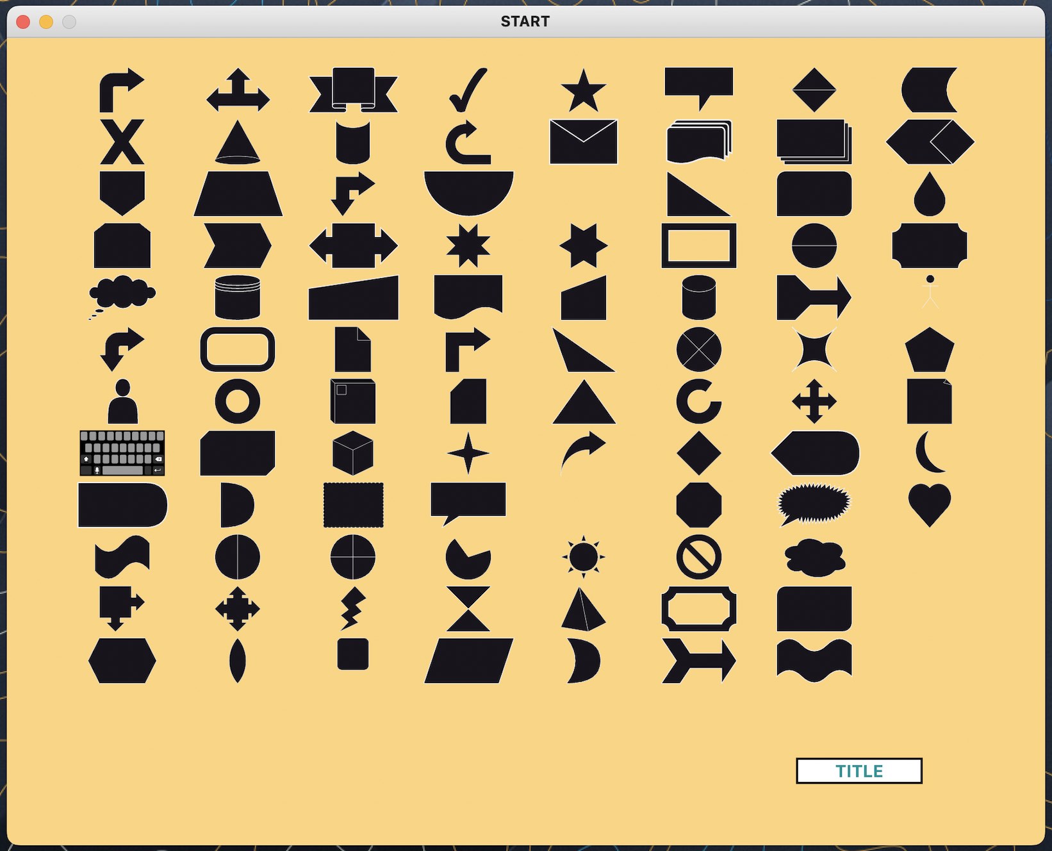The width and height of the screenshot is (1052, 851).
Task: Click the lightning bolt shape
Action: [352, 609]
